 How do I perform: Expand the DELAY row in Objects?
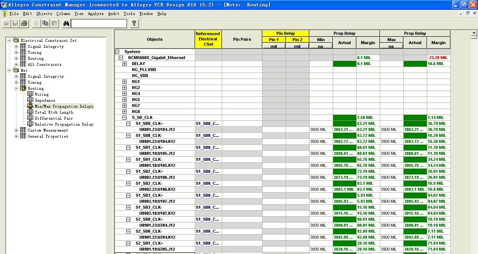125,64
